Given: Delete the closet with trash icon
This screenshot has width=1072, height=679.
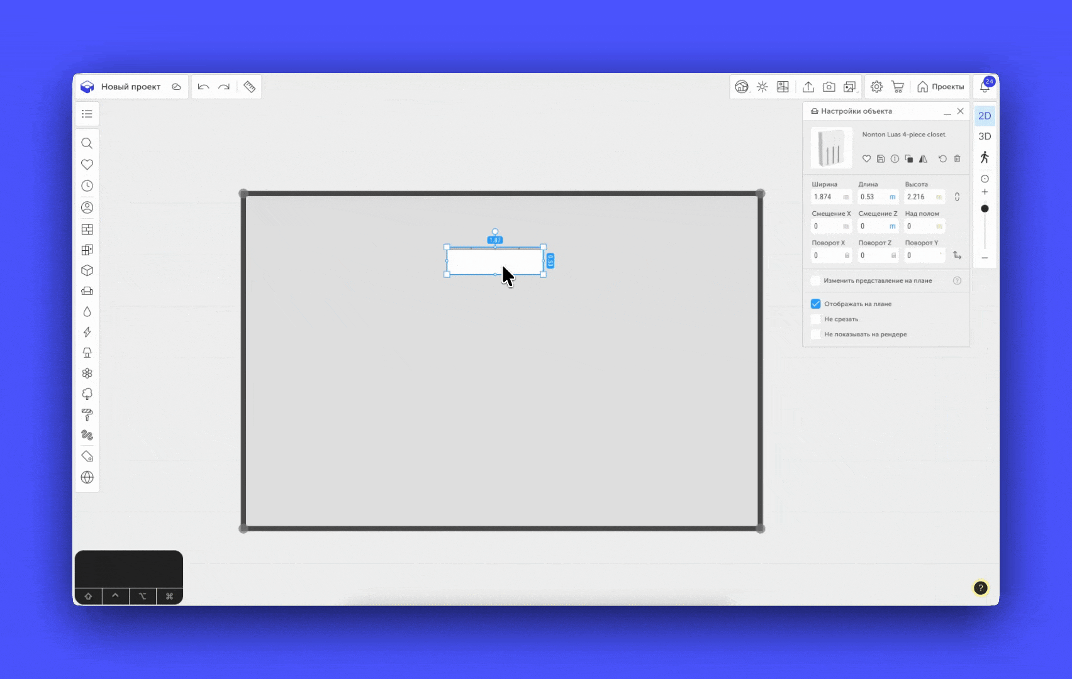Looking at the screenshot, I should tap(957, 159).
